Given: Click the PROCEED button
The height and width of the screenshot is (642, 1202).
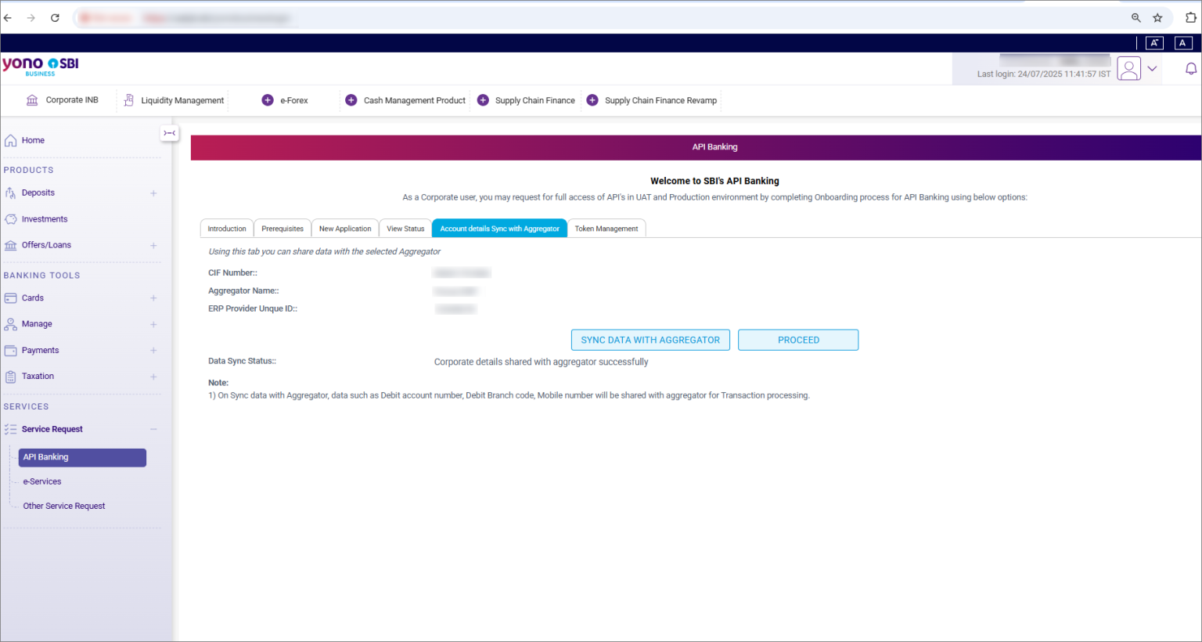Looking at the screenshot, I should 797,340.
